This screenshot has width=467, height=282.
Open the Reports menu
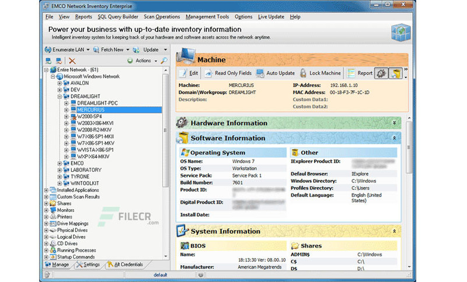coord(83,17)
